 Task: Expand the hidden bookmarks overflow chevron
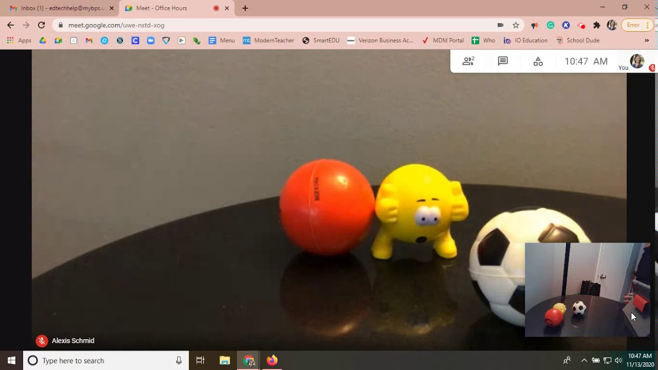pos(647,41)
